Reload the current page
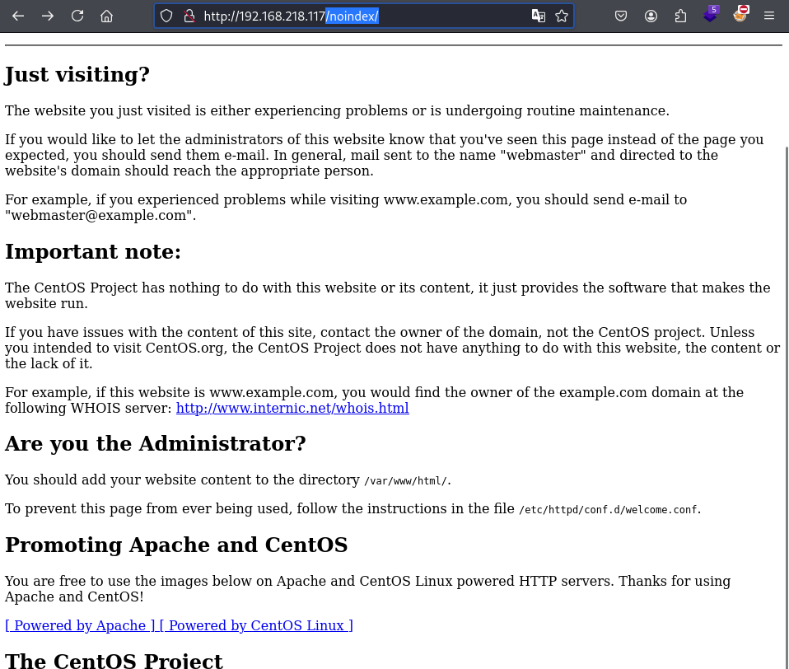 (77, 16)
